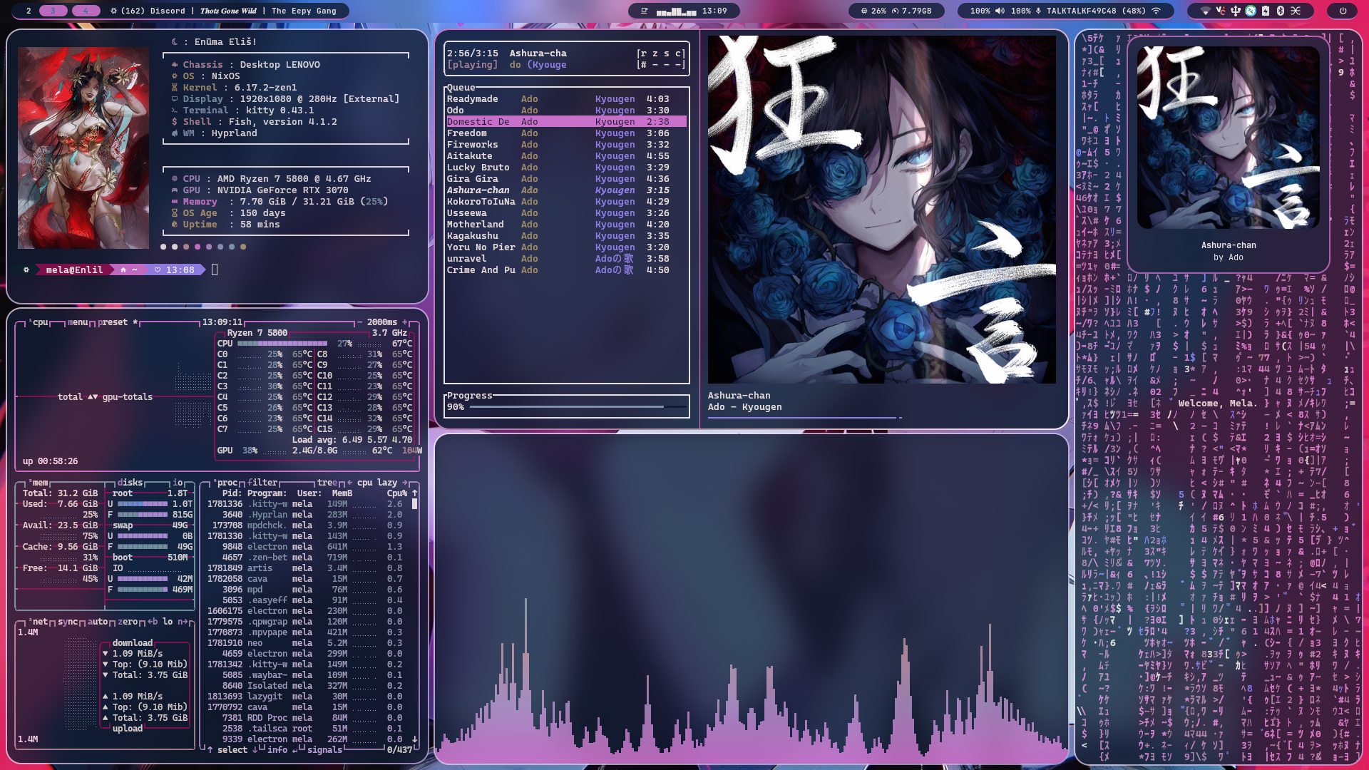Select Domestic De track in queue
Screen dimensions: 1369x770
pos(478,122)
